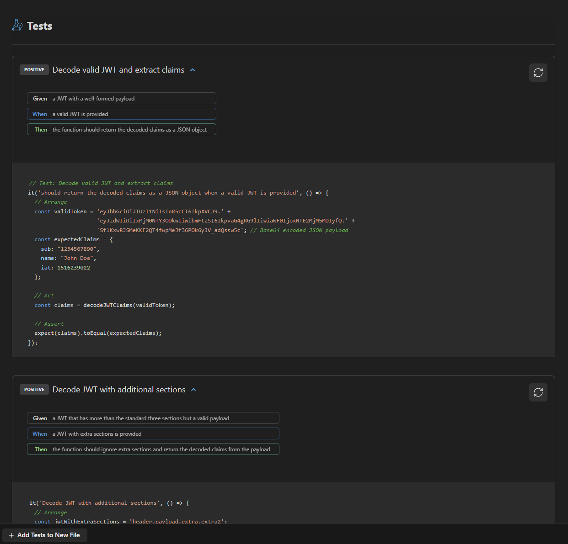Collapse the 'Decode JWT with additional sections' chevron
Screen dimensions: 568x544
tap(193, 390)
